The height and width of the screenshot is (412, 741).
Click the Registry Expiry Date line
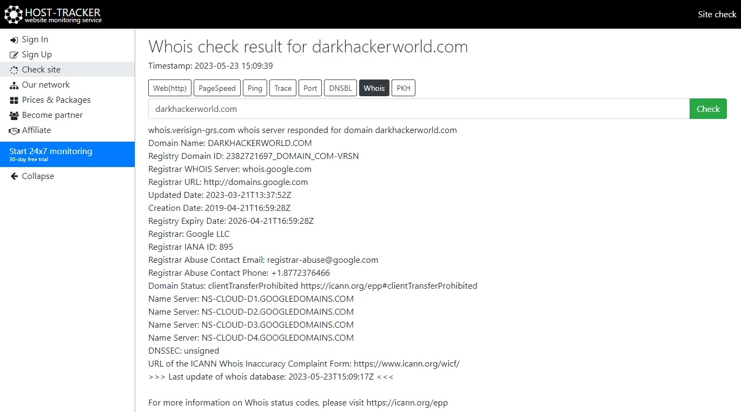(x=231, y=221)
